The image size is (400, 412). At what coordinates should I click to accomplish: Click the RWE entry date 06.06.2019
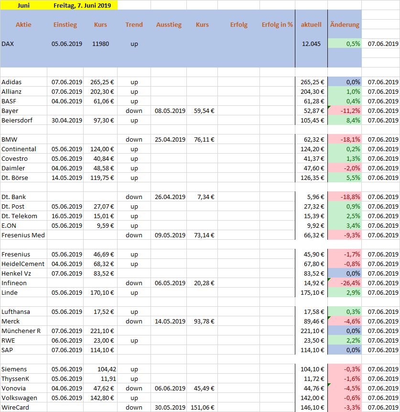pyautogui.click(x=67, y=340)
